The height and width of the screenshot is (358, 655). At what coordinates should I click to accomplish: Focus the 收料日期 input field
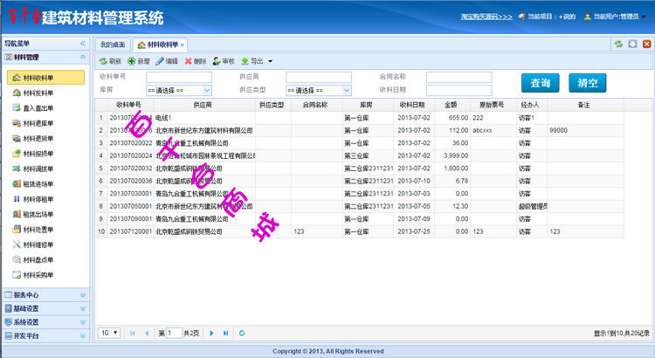[459, 90]
